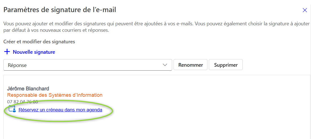Click "Créer et modifier des signatures" heading

tap(39, 42)
